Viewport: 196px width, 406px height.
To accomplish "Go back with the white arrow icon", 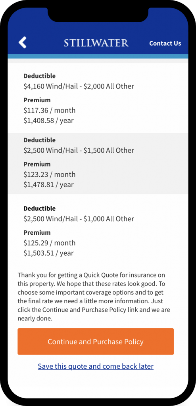I will pyautogui.click(x=23, y=42).
